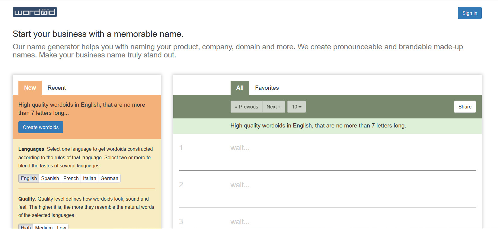498x229 pixels.
Task: Switch to the Favorites tab
Action: [x=267, y=88]
